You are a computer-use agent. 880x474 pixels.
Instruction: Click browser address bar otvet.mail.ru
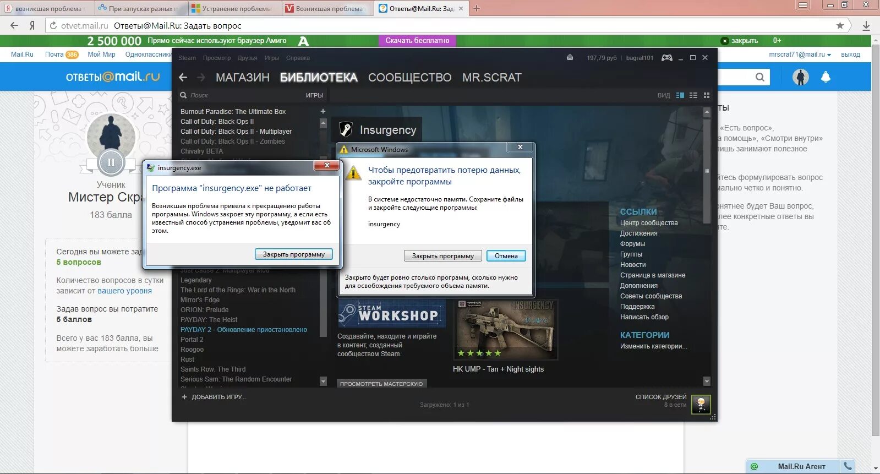point(440,25)
